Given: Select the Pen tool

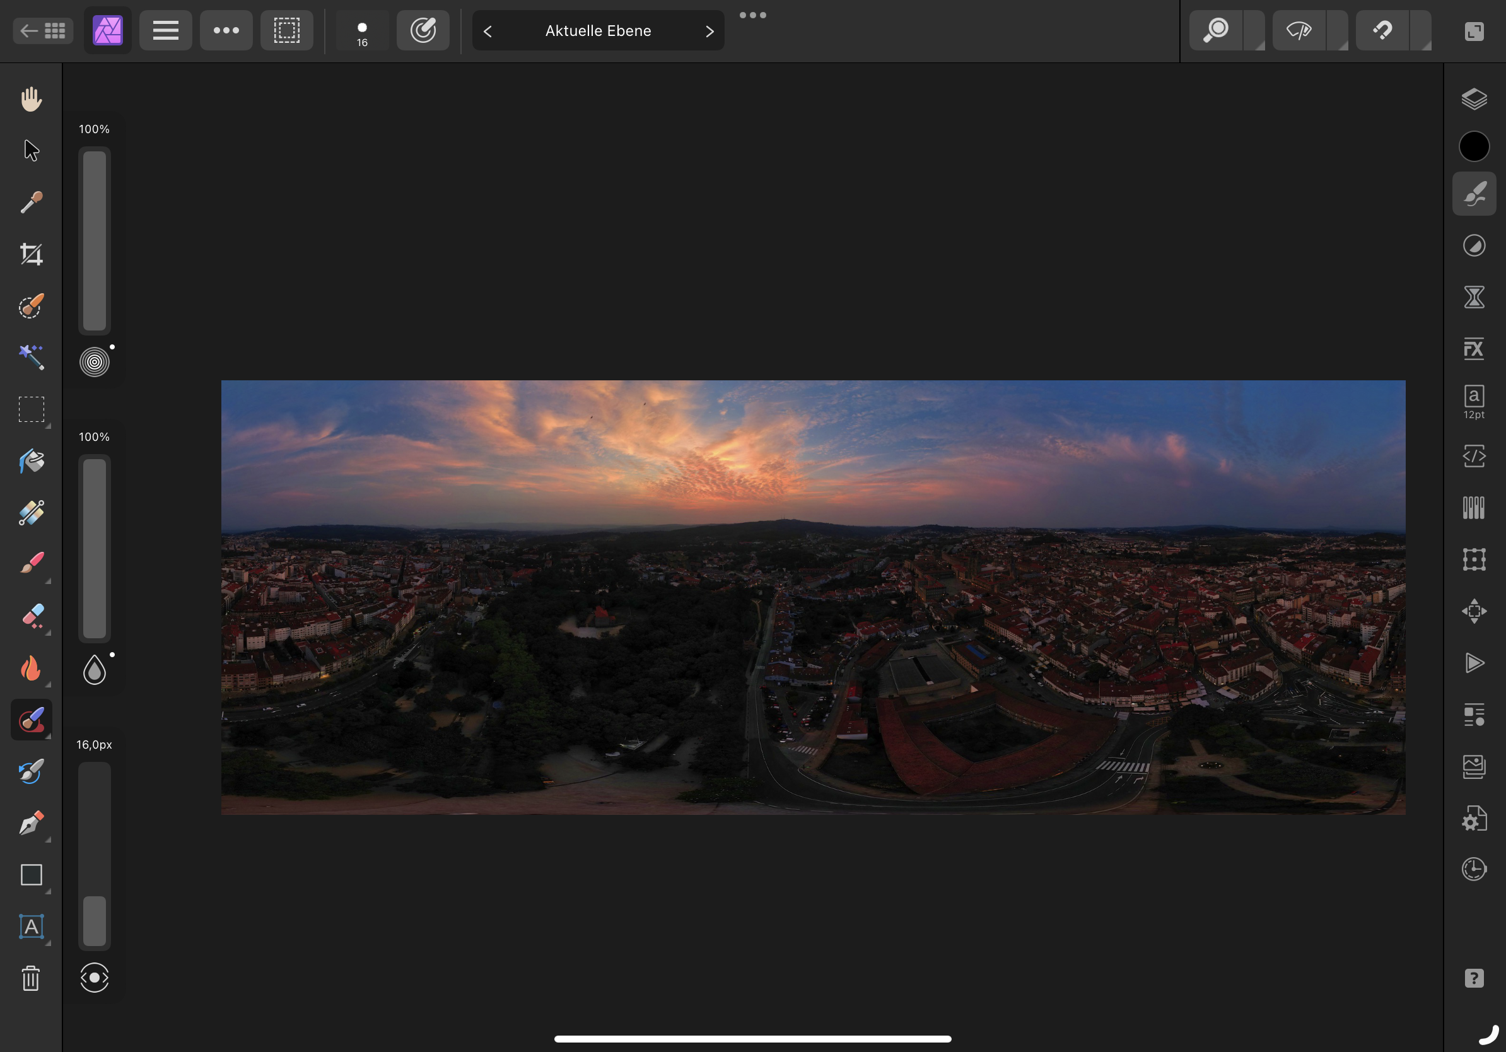Looking at the screenshot, I should point(31,823).
